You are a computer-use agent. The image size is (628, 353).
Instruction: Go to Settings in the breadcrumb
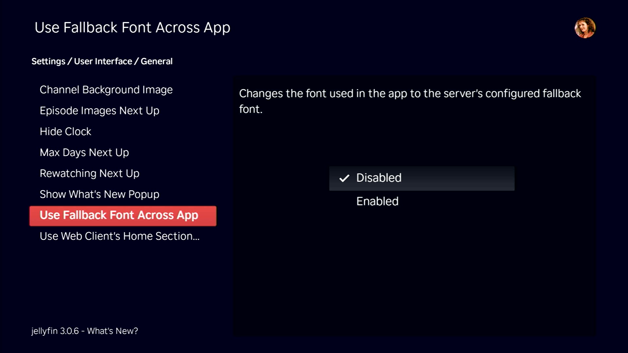(x=48, y=61)
